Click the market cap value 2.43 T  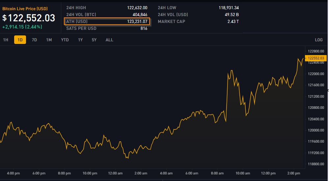[x=233, y=22]
